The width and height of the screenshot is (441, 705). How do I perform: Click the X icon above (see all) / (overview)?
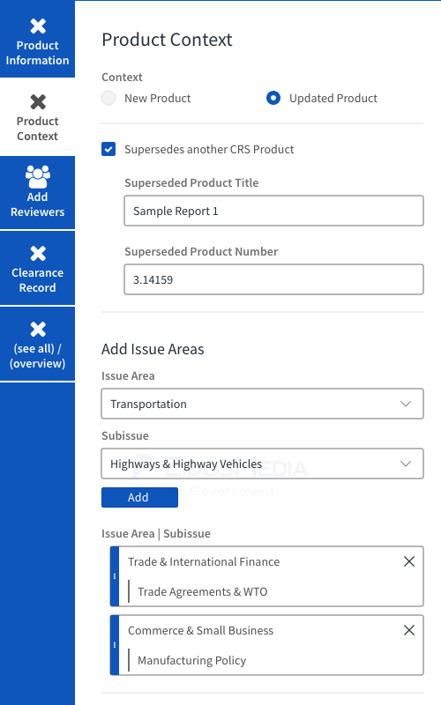pos(38,329)
